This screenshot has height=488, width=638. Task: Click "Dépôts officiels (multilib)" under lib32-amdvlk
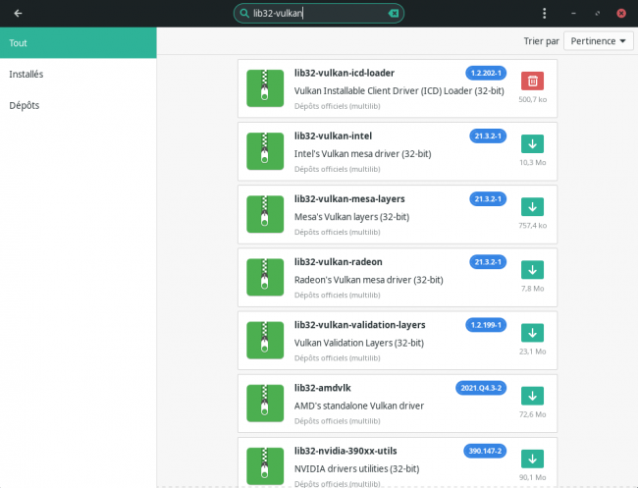pyautogui.click(x=337, y=421)
